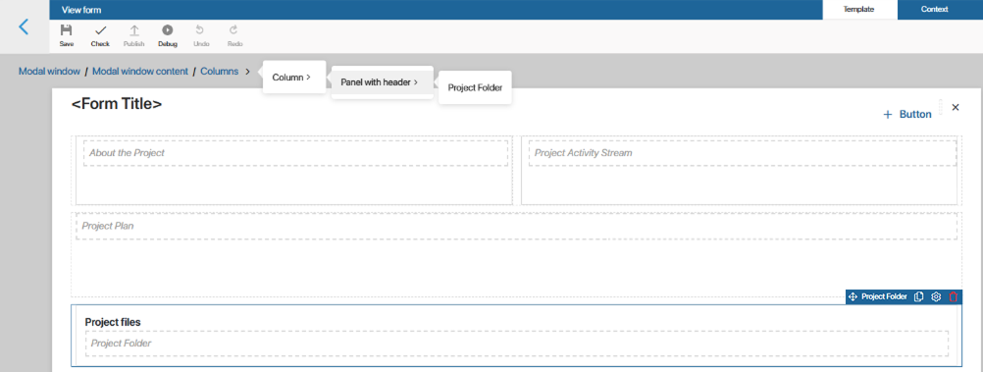Expand the chevron after Columns breadcrumb
This screenshot has height=372, width=983.
coord(248,72)
